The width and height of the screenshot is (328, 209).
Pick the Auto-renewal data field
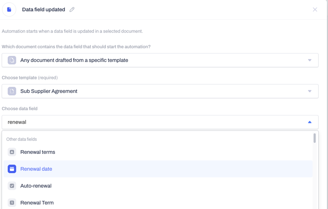[158, 186]
